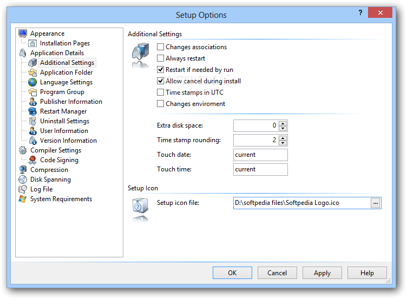407x299 pixels.
Task: Select Additional Settings in the tree
Action: [x=67, y=63]
